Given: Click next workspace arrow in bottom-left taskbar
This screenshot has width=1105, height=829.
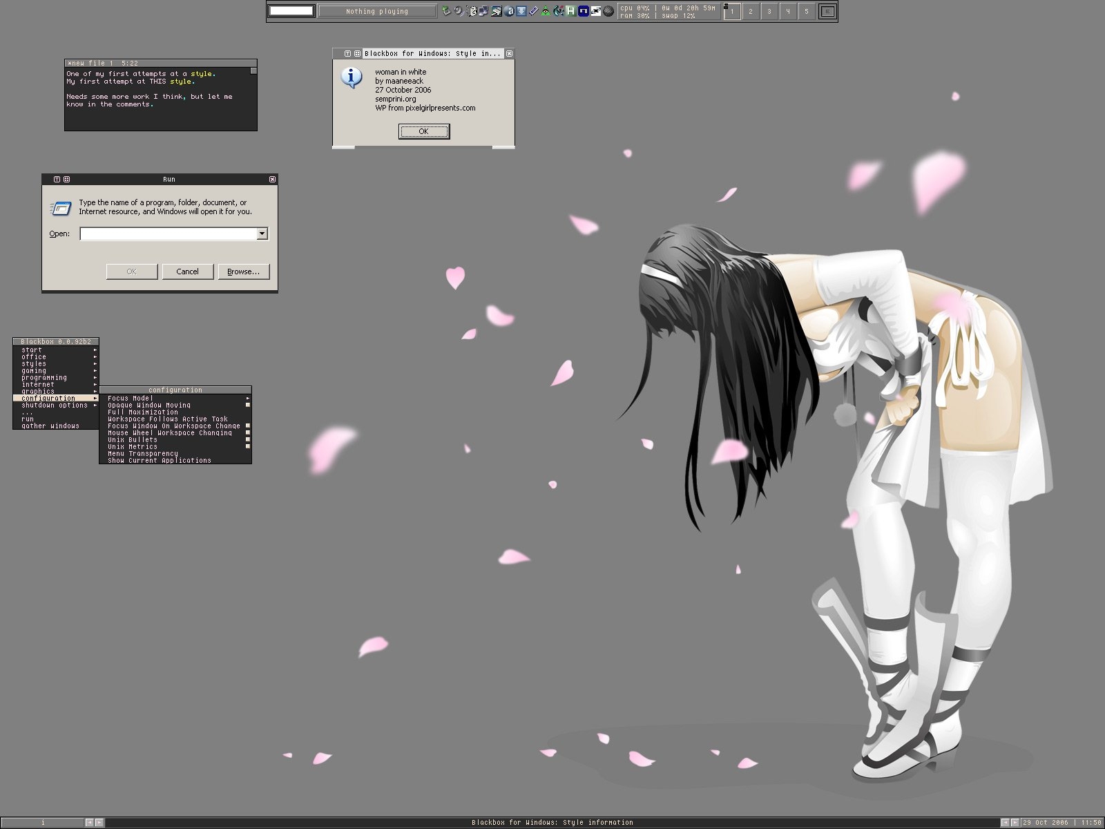Looking at the screenshot, I should point(99,822).
